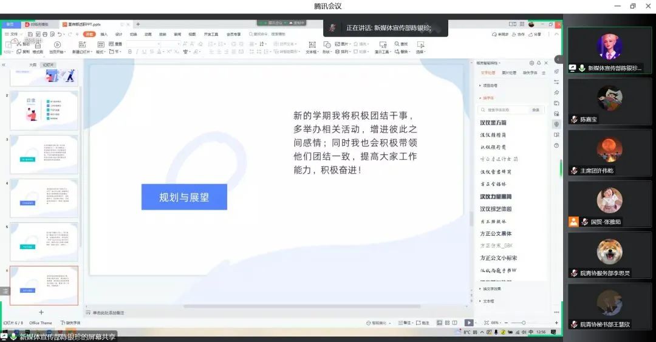Click the Text Box (文本框) tool
Viewport: 656px width, 342px height.
312,47
